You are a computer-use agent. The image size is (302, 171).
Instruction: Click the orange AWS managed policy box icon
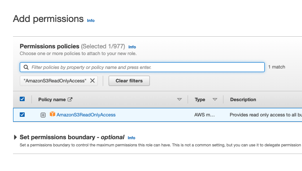pos(53,114)
